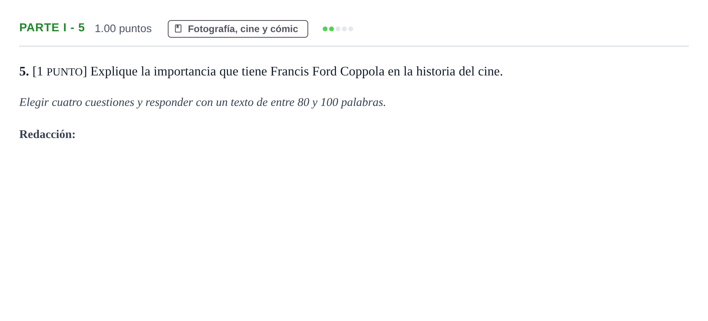Select the 'PARTE I - 5' heading
The image size is (708, 321).
pos(52,28)
